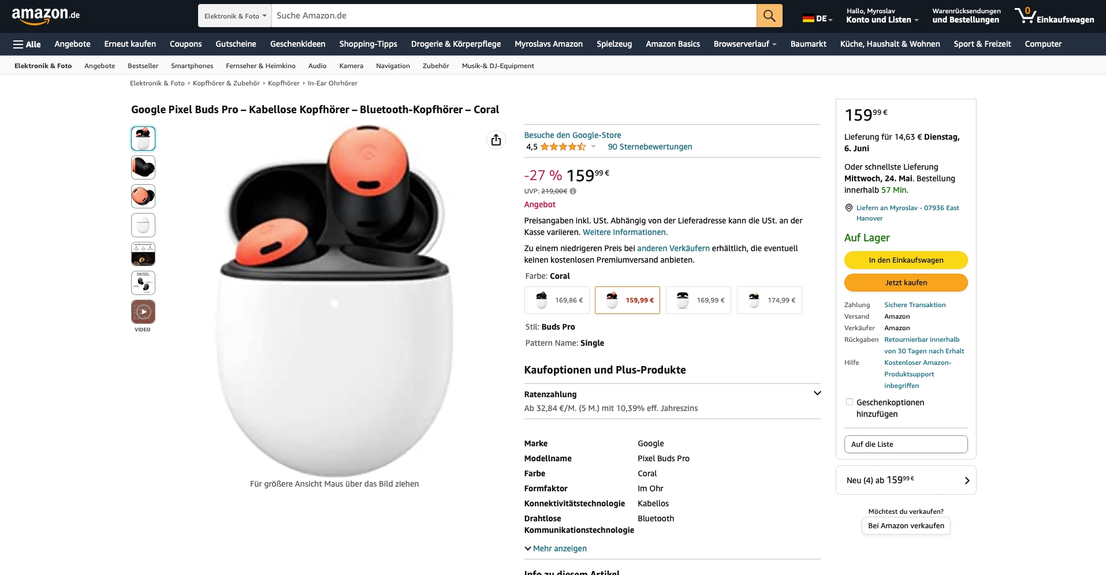Click the UVP price info icon
This screenshot has height=575, width=1106.
point(573,191)
